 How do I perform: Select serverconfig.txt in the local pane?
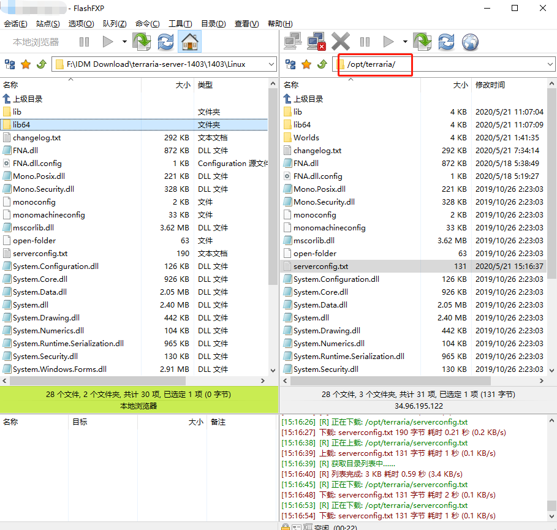click(x=134, y=254)
